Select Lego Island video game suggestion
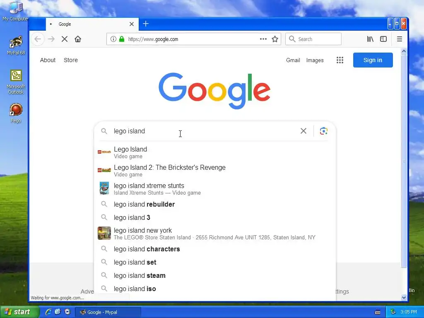Screen dimensions: 424x318 [x=215, y=152]
